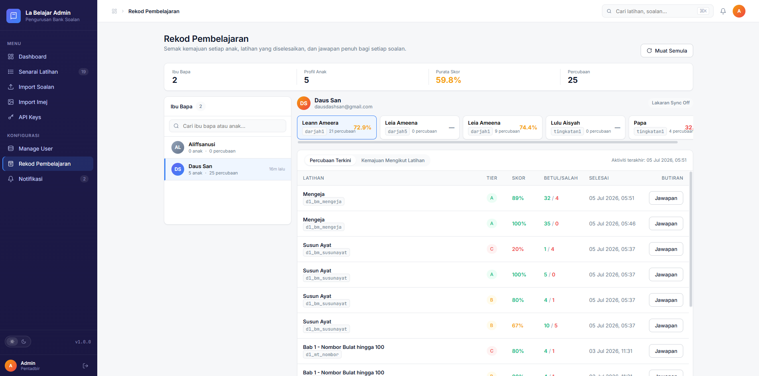
Task: Click the Muat Semula button
Action: [x=667, y=51]
